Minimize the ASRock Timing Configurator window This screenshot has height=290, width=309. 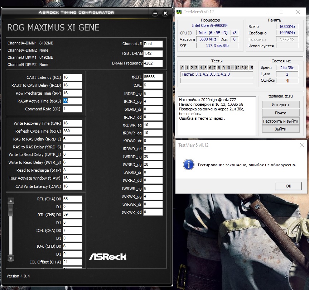coord(155,13)
